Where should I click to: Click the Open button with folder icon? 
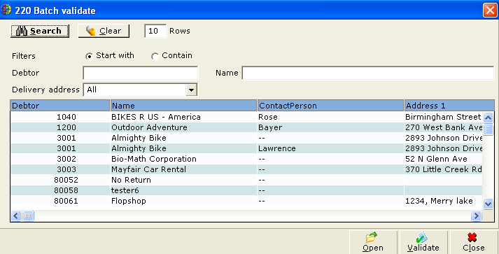click(373, 242)
